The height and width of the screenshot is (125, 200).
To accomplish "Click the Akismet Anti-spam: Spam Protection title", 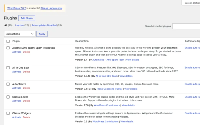I will tap(33, 48).
